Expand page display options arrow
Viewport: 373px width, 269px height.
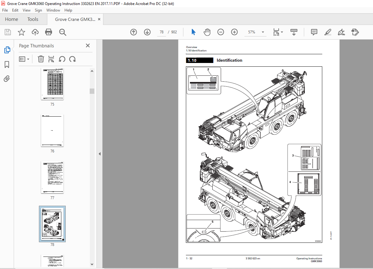click(282, 32)
